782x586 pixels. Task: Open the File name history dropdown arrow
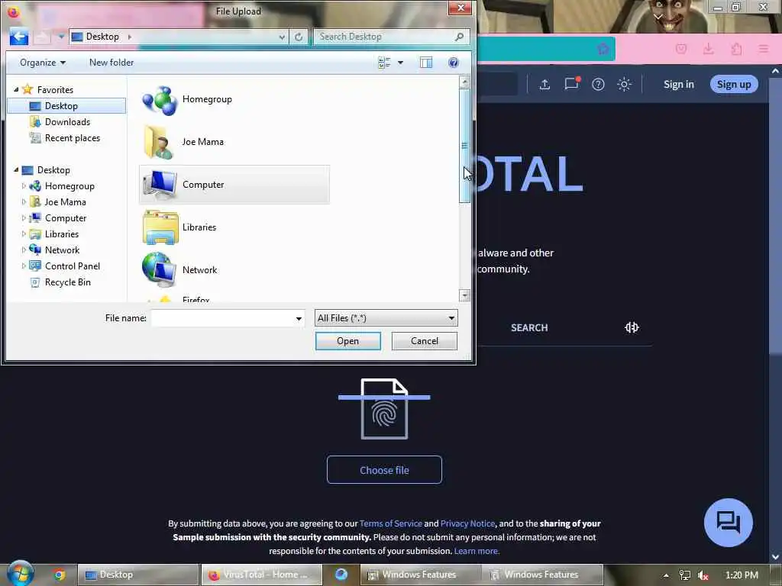tap(299, 318)
